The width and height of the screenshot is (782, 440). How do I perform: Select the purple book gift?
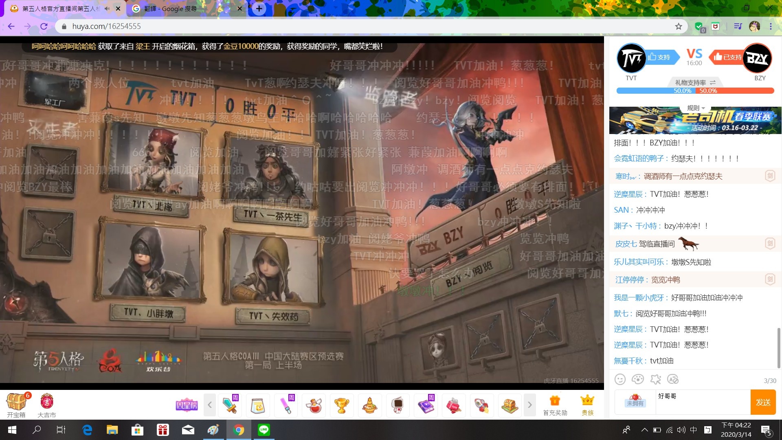coord(426,405)
